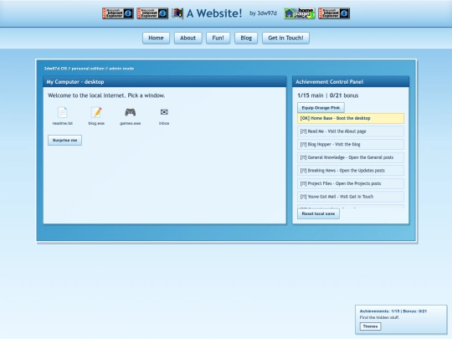Open the About nav tab
Screen dimensions: 452x339
tap(188, 38)
